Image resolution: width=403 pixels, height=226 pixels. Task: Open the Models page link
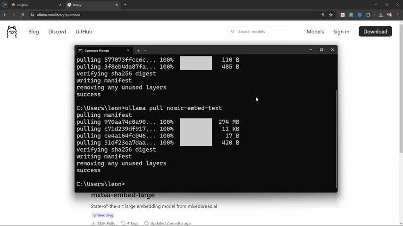tap(315, 32)
